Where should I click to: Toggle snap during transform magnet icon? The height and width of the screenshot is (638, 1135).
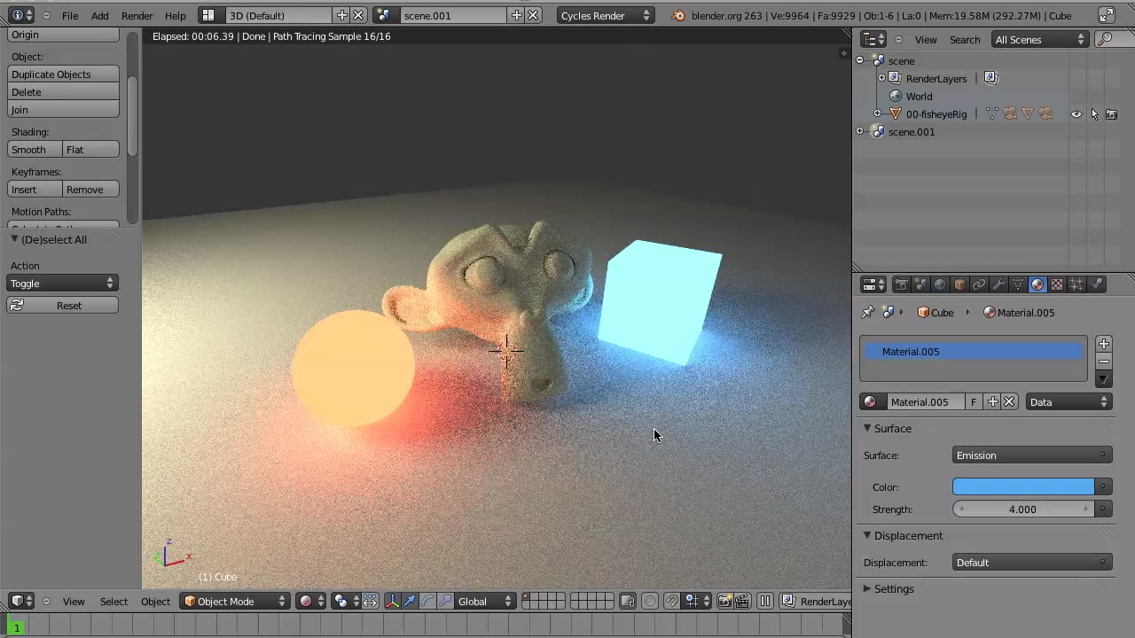pyautogui.click(x=672, y=601)
